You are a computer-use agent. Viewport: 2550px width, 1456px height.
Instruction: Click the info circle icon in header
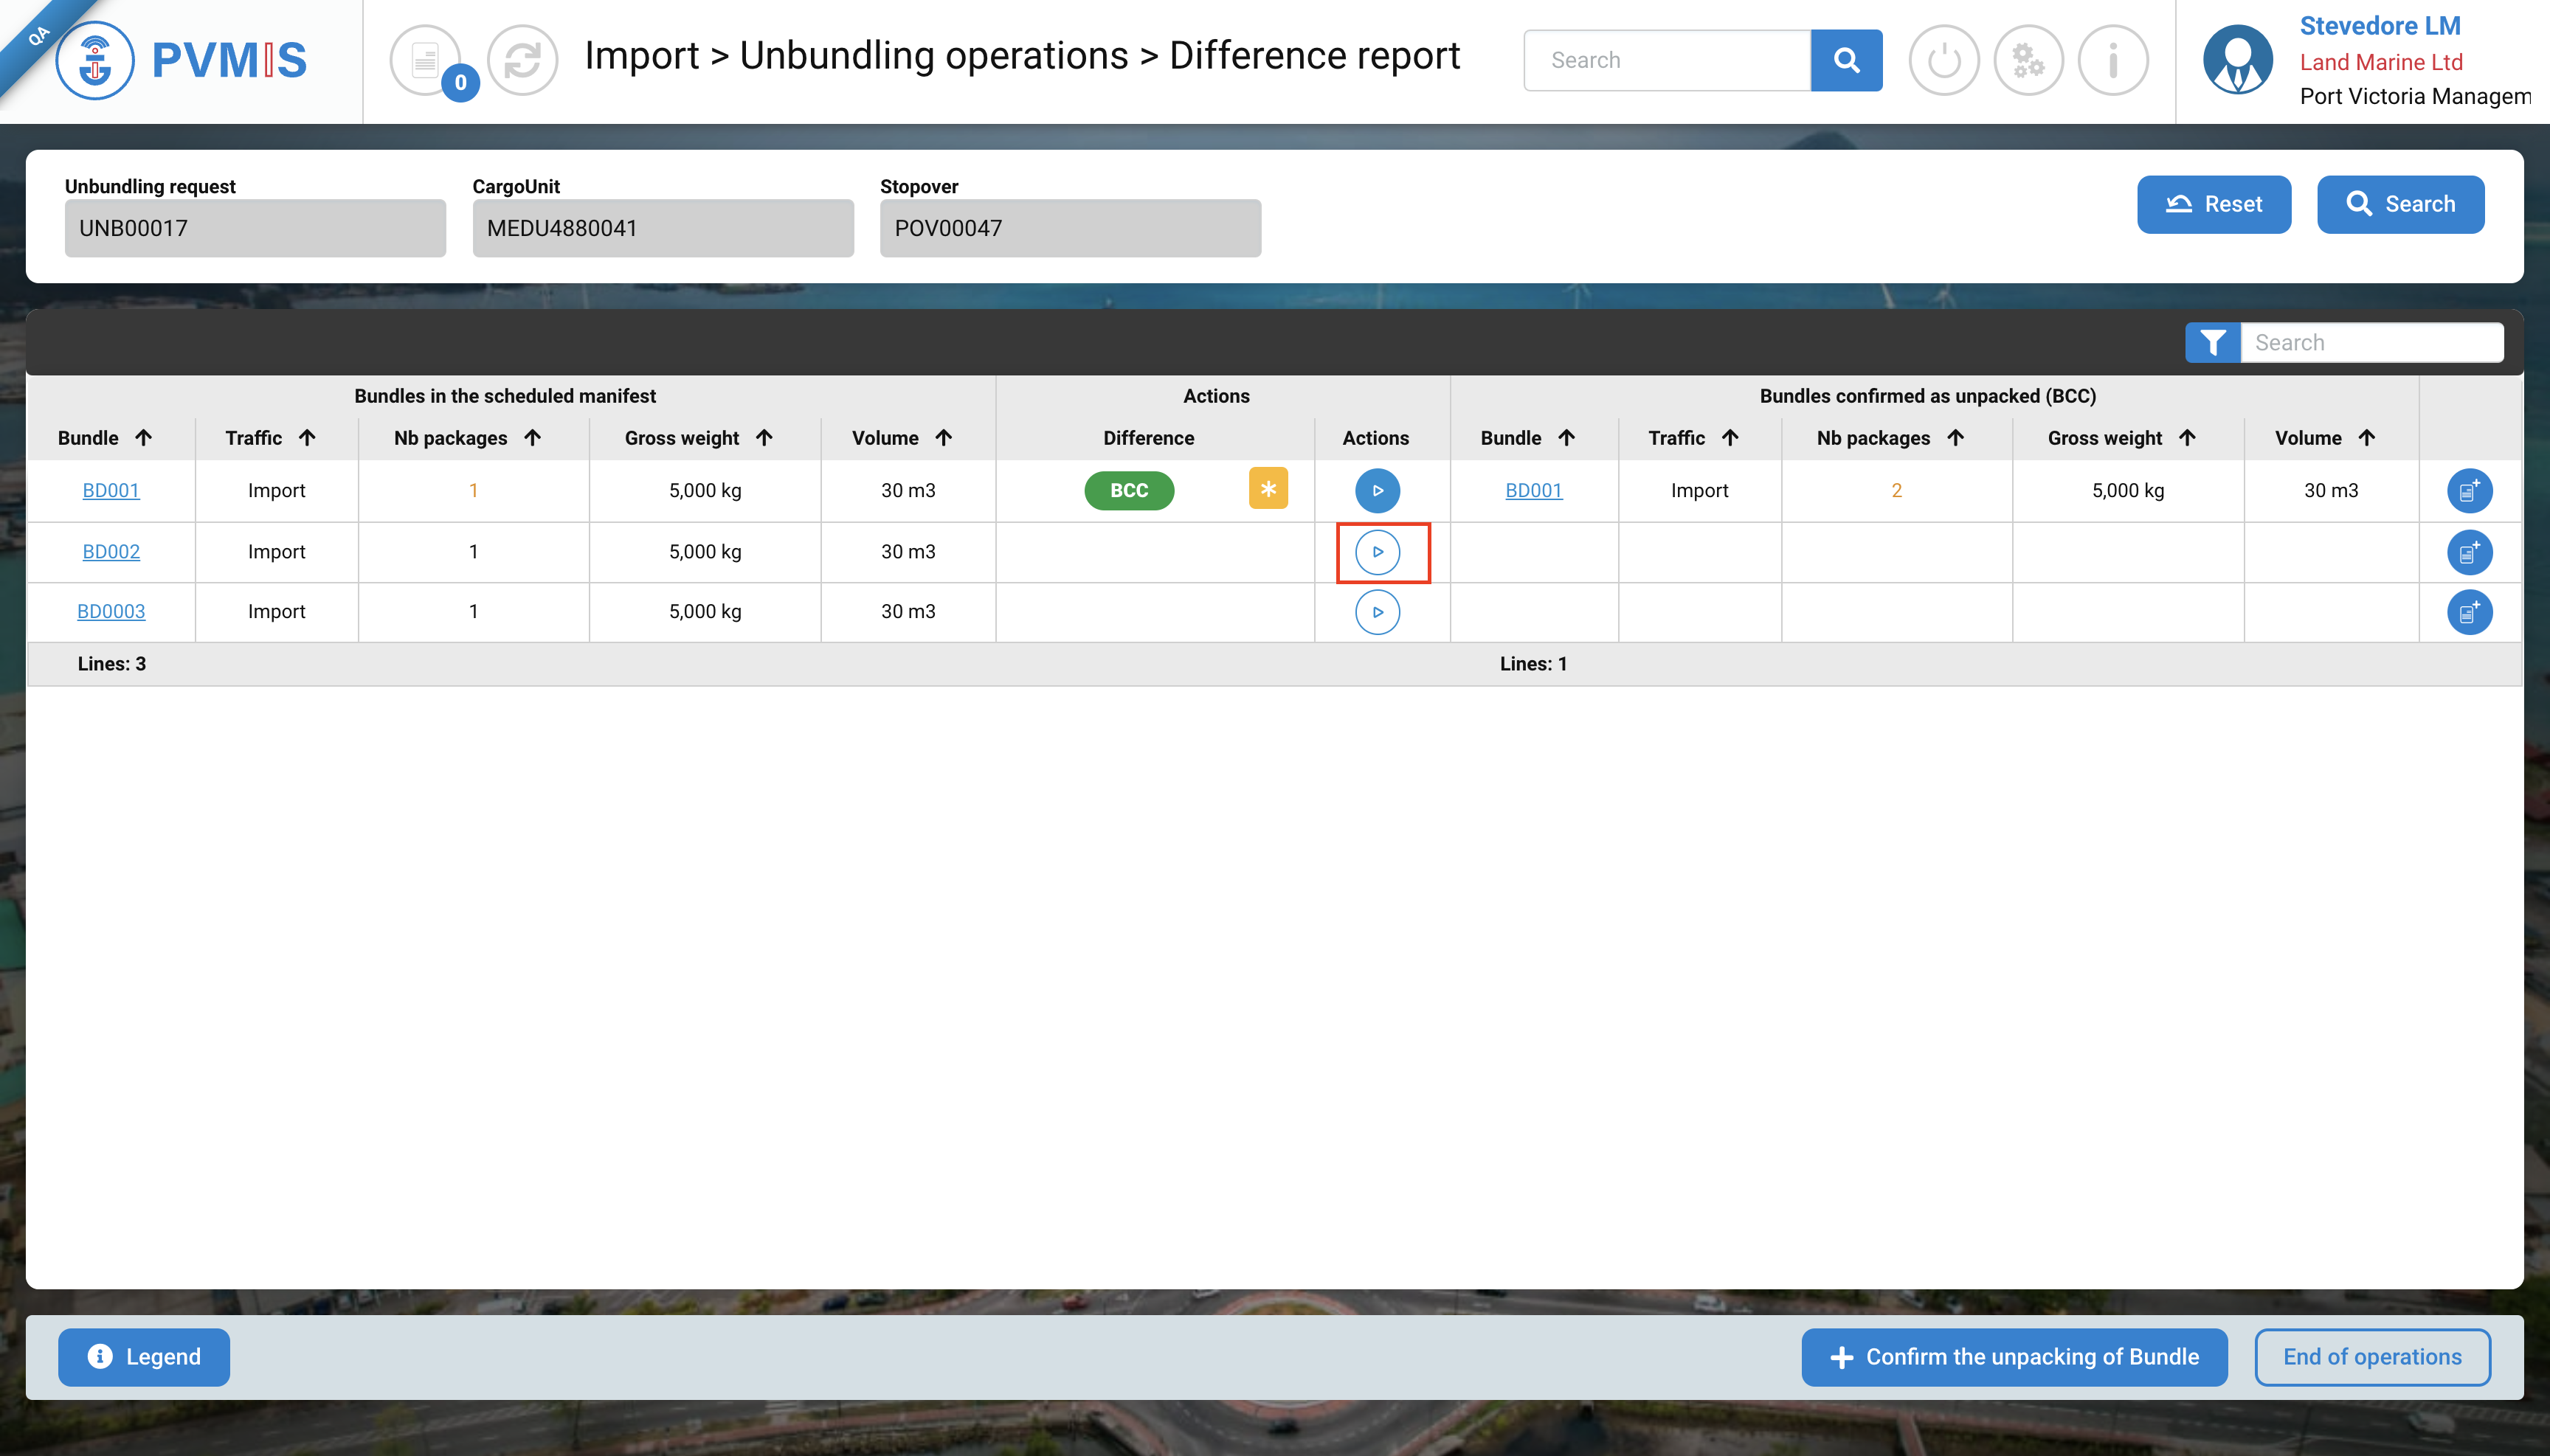2113,60
